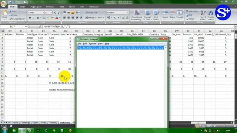Click the Orientation icon
237x133 pixels.
[x=78, y=13]
